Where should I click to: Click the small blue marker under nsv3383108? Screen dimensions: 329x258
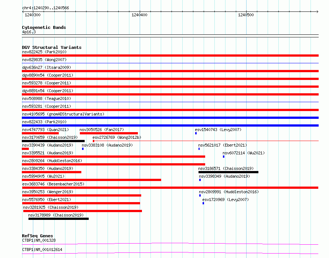(x=83, y=149)
